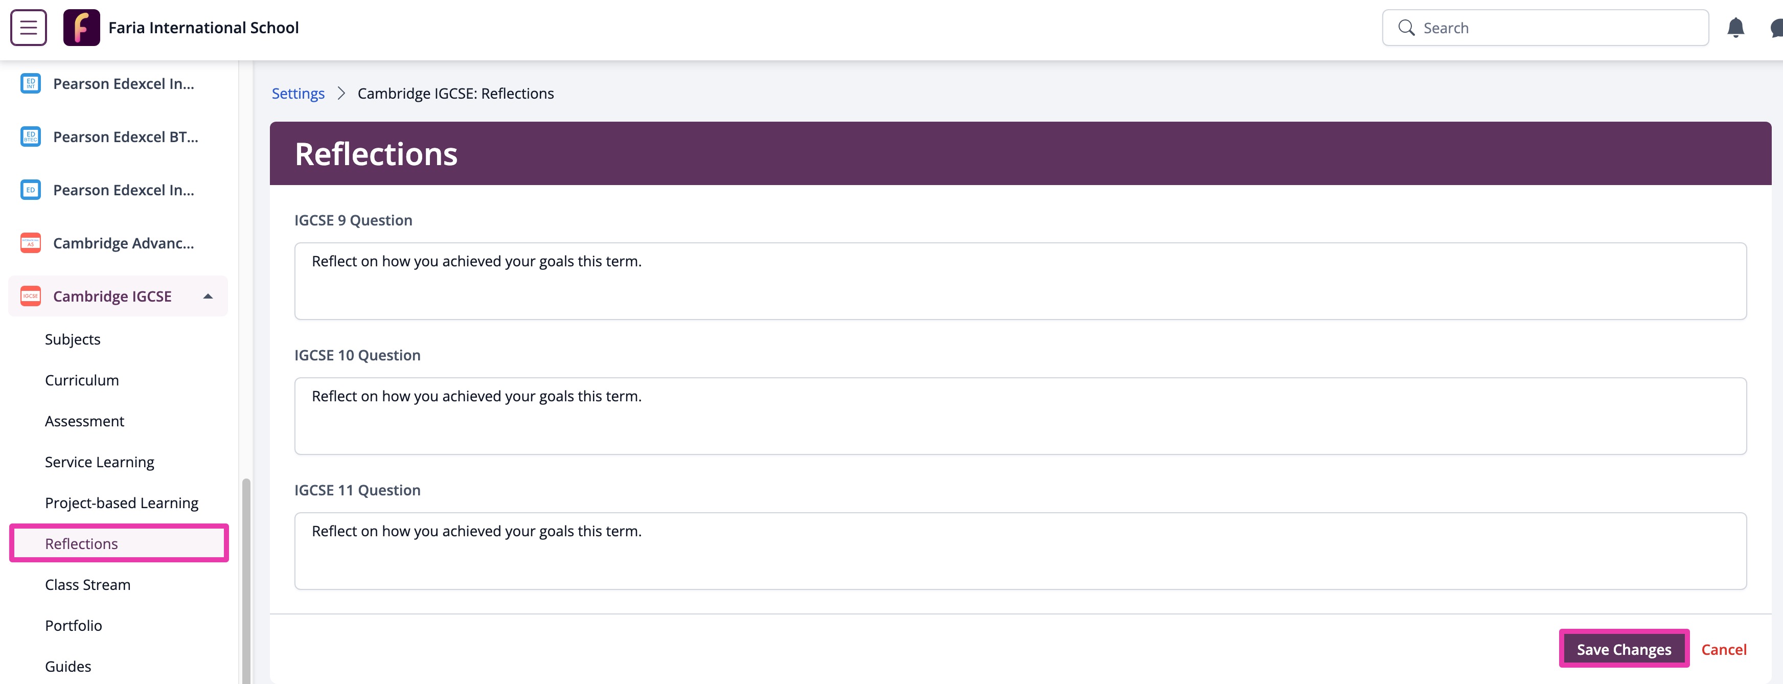The height and width of the screenshot is (684, 1783).
Task: Open notifications via the bell icon
Action: [x=1736, y=27]
